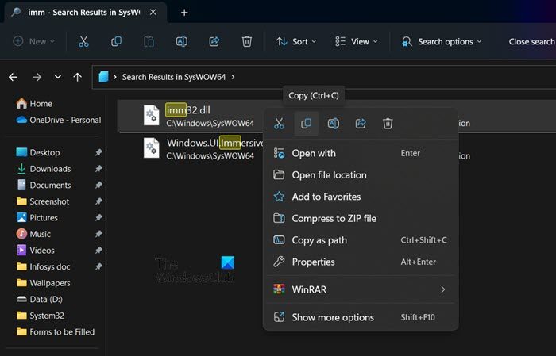Screen dimensions: 556x356
Task: Open the Sort dropdown menu
Action: (x=296, y=41)
